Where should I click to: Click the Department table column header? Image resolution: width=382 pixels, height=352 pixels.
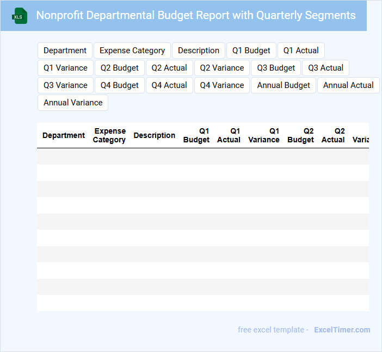tap(64, 135)
